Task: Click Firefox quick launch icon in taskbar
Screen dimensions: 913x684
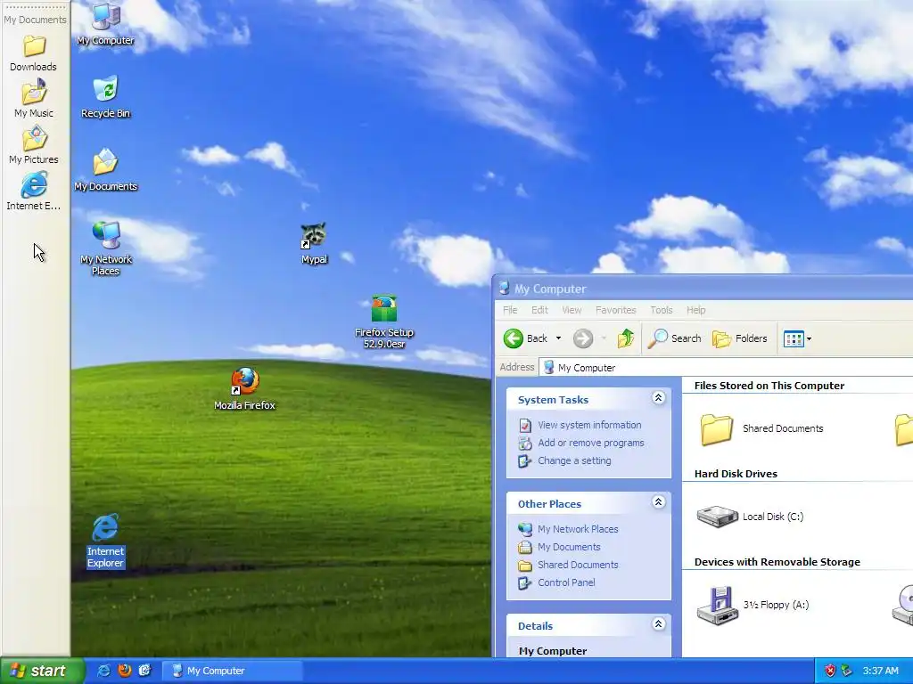Action: [125, 671]
